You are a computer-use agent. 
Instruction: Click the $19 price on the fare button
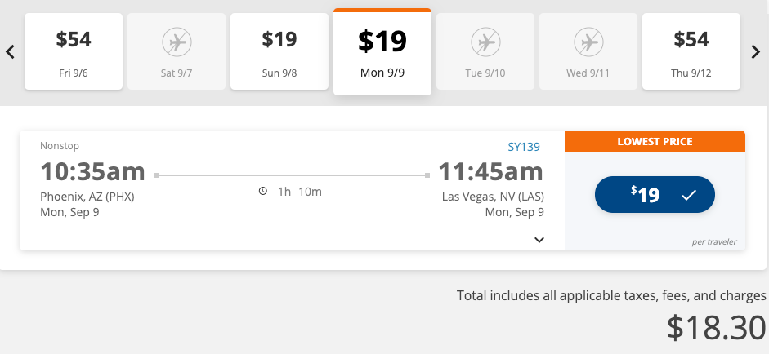(645, 195)
